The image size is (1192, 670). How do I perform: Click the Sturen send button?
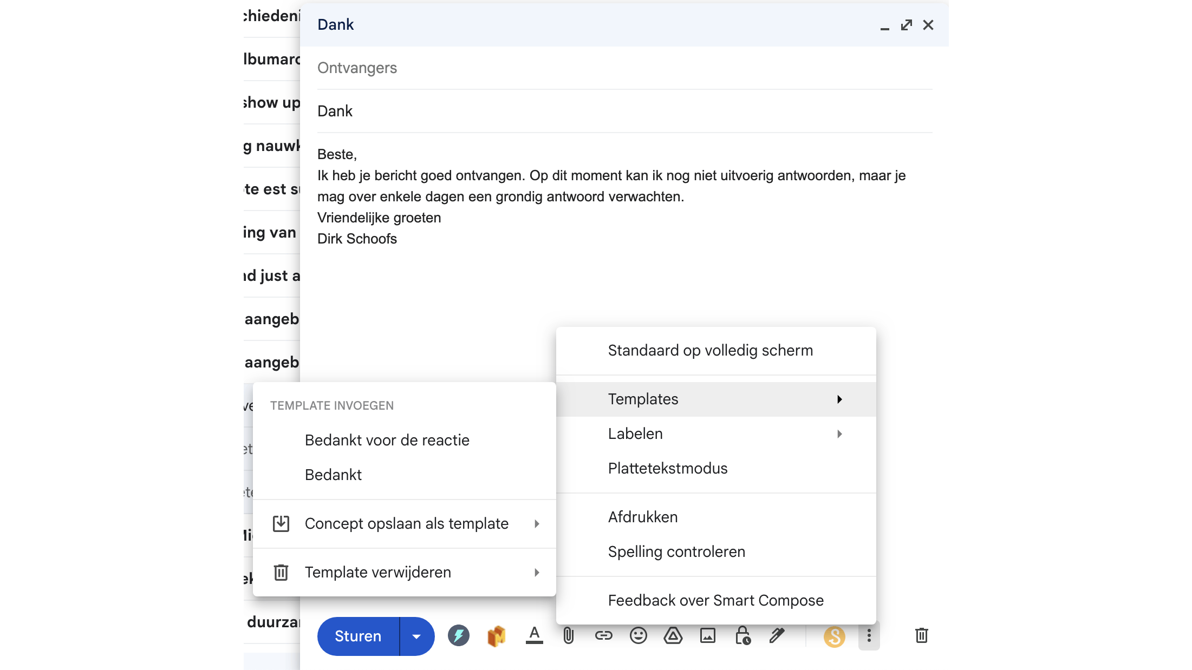pyautogui.click(x=358, y=636)
